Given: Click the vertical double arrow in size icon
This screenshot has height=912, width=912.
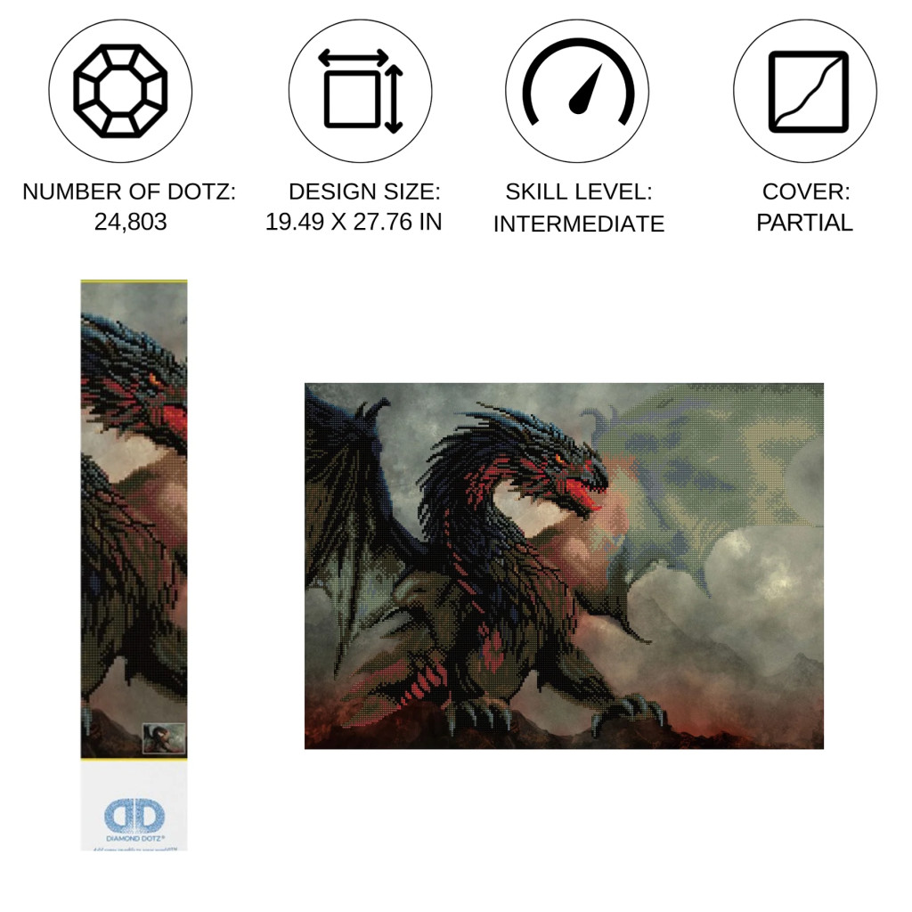Looking at the screenshot, I should [x=395, y=98].
